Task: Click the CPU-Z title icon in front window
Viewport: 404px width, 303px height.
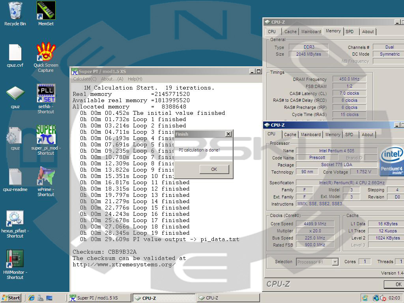Action: tap(267, 125)
